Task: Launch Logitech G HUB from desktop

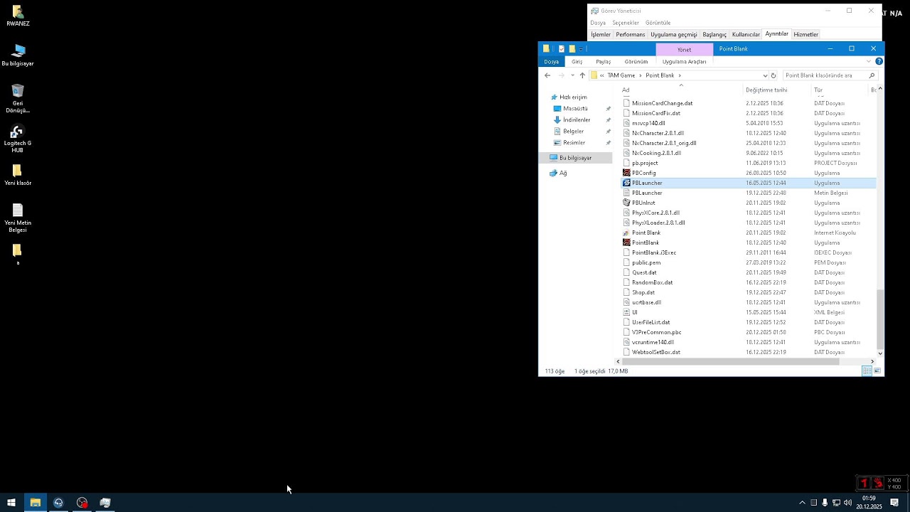Action: (x=18, y=139)
